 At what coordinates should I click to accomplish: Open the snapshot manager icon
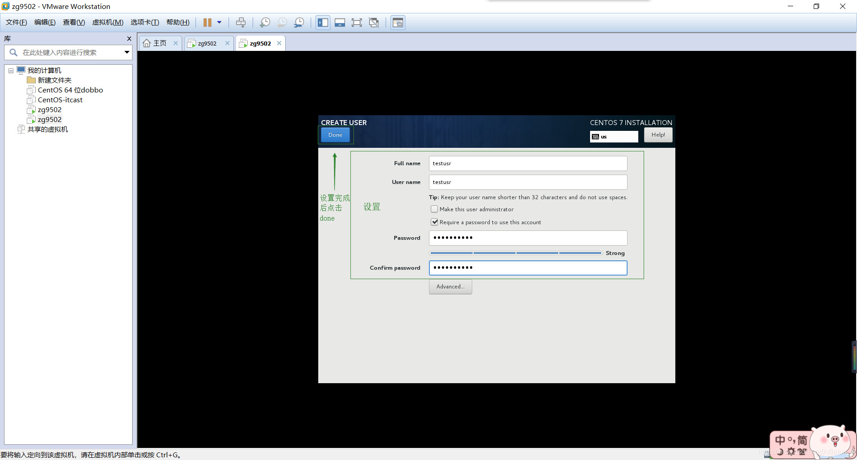[x=299, y=22]
